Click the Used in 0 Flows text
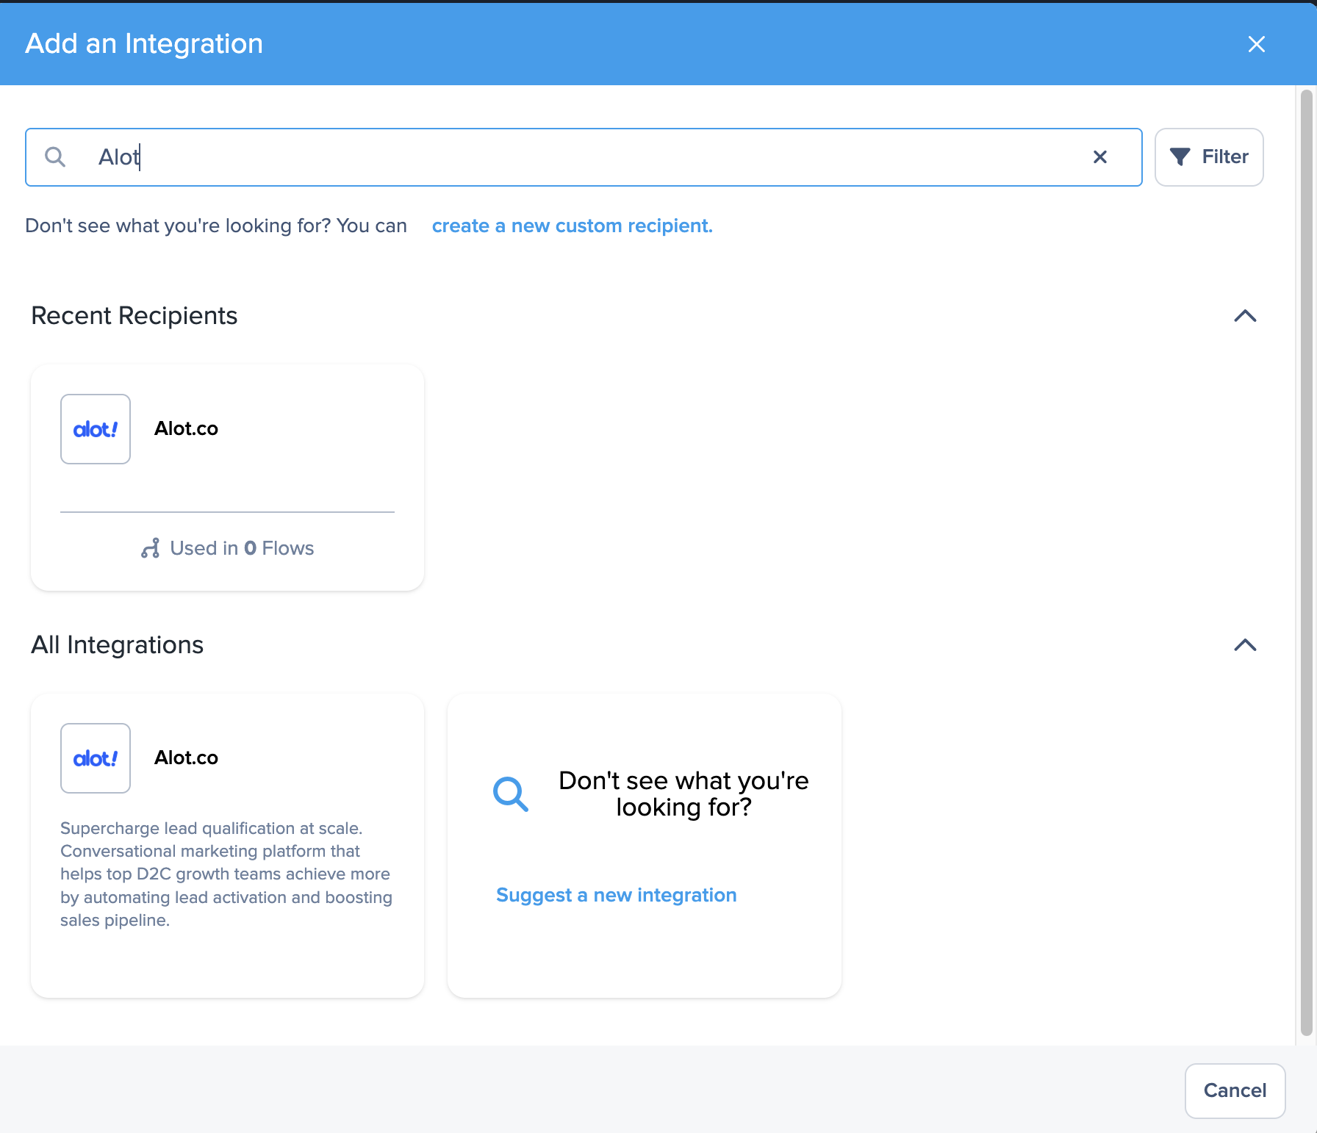This screenshot has width=1317, height=1133. (x=242, y=548)
